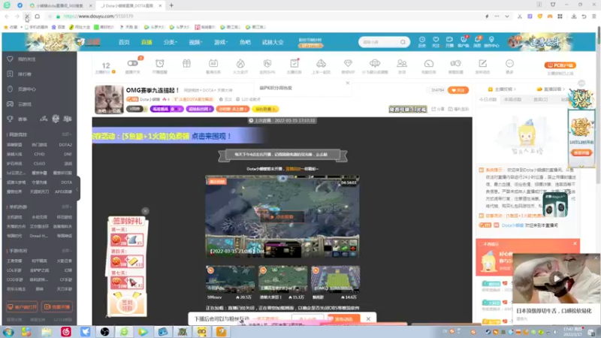This screenshot has height=338, width=601.
Task: Tick the 不再提示 checkbox on orange banner
Action: pyautogui.click(x=481, y=244)
